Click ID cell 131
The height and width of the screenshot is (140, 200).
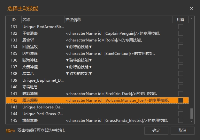(x=14, y=27)
